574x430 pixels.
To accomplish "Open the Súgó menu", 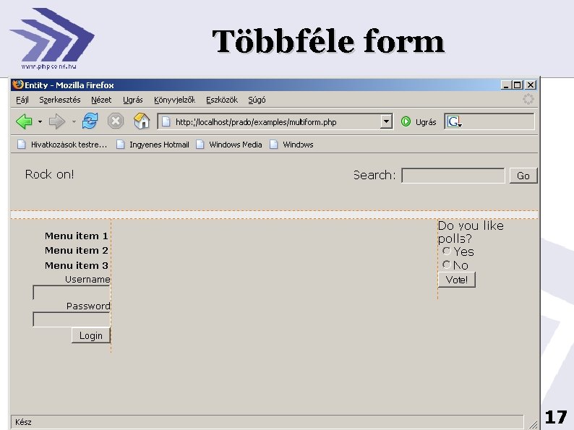I will (x=257, y=100).
